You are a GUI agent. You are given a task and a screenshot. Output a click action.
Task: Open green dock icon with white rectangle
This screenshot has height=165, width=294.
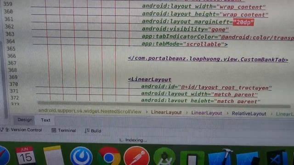(x=192, y=158)
